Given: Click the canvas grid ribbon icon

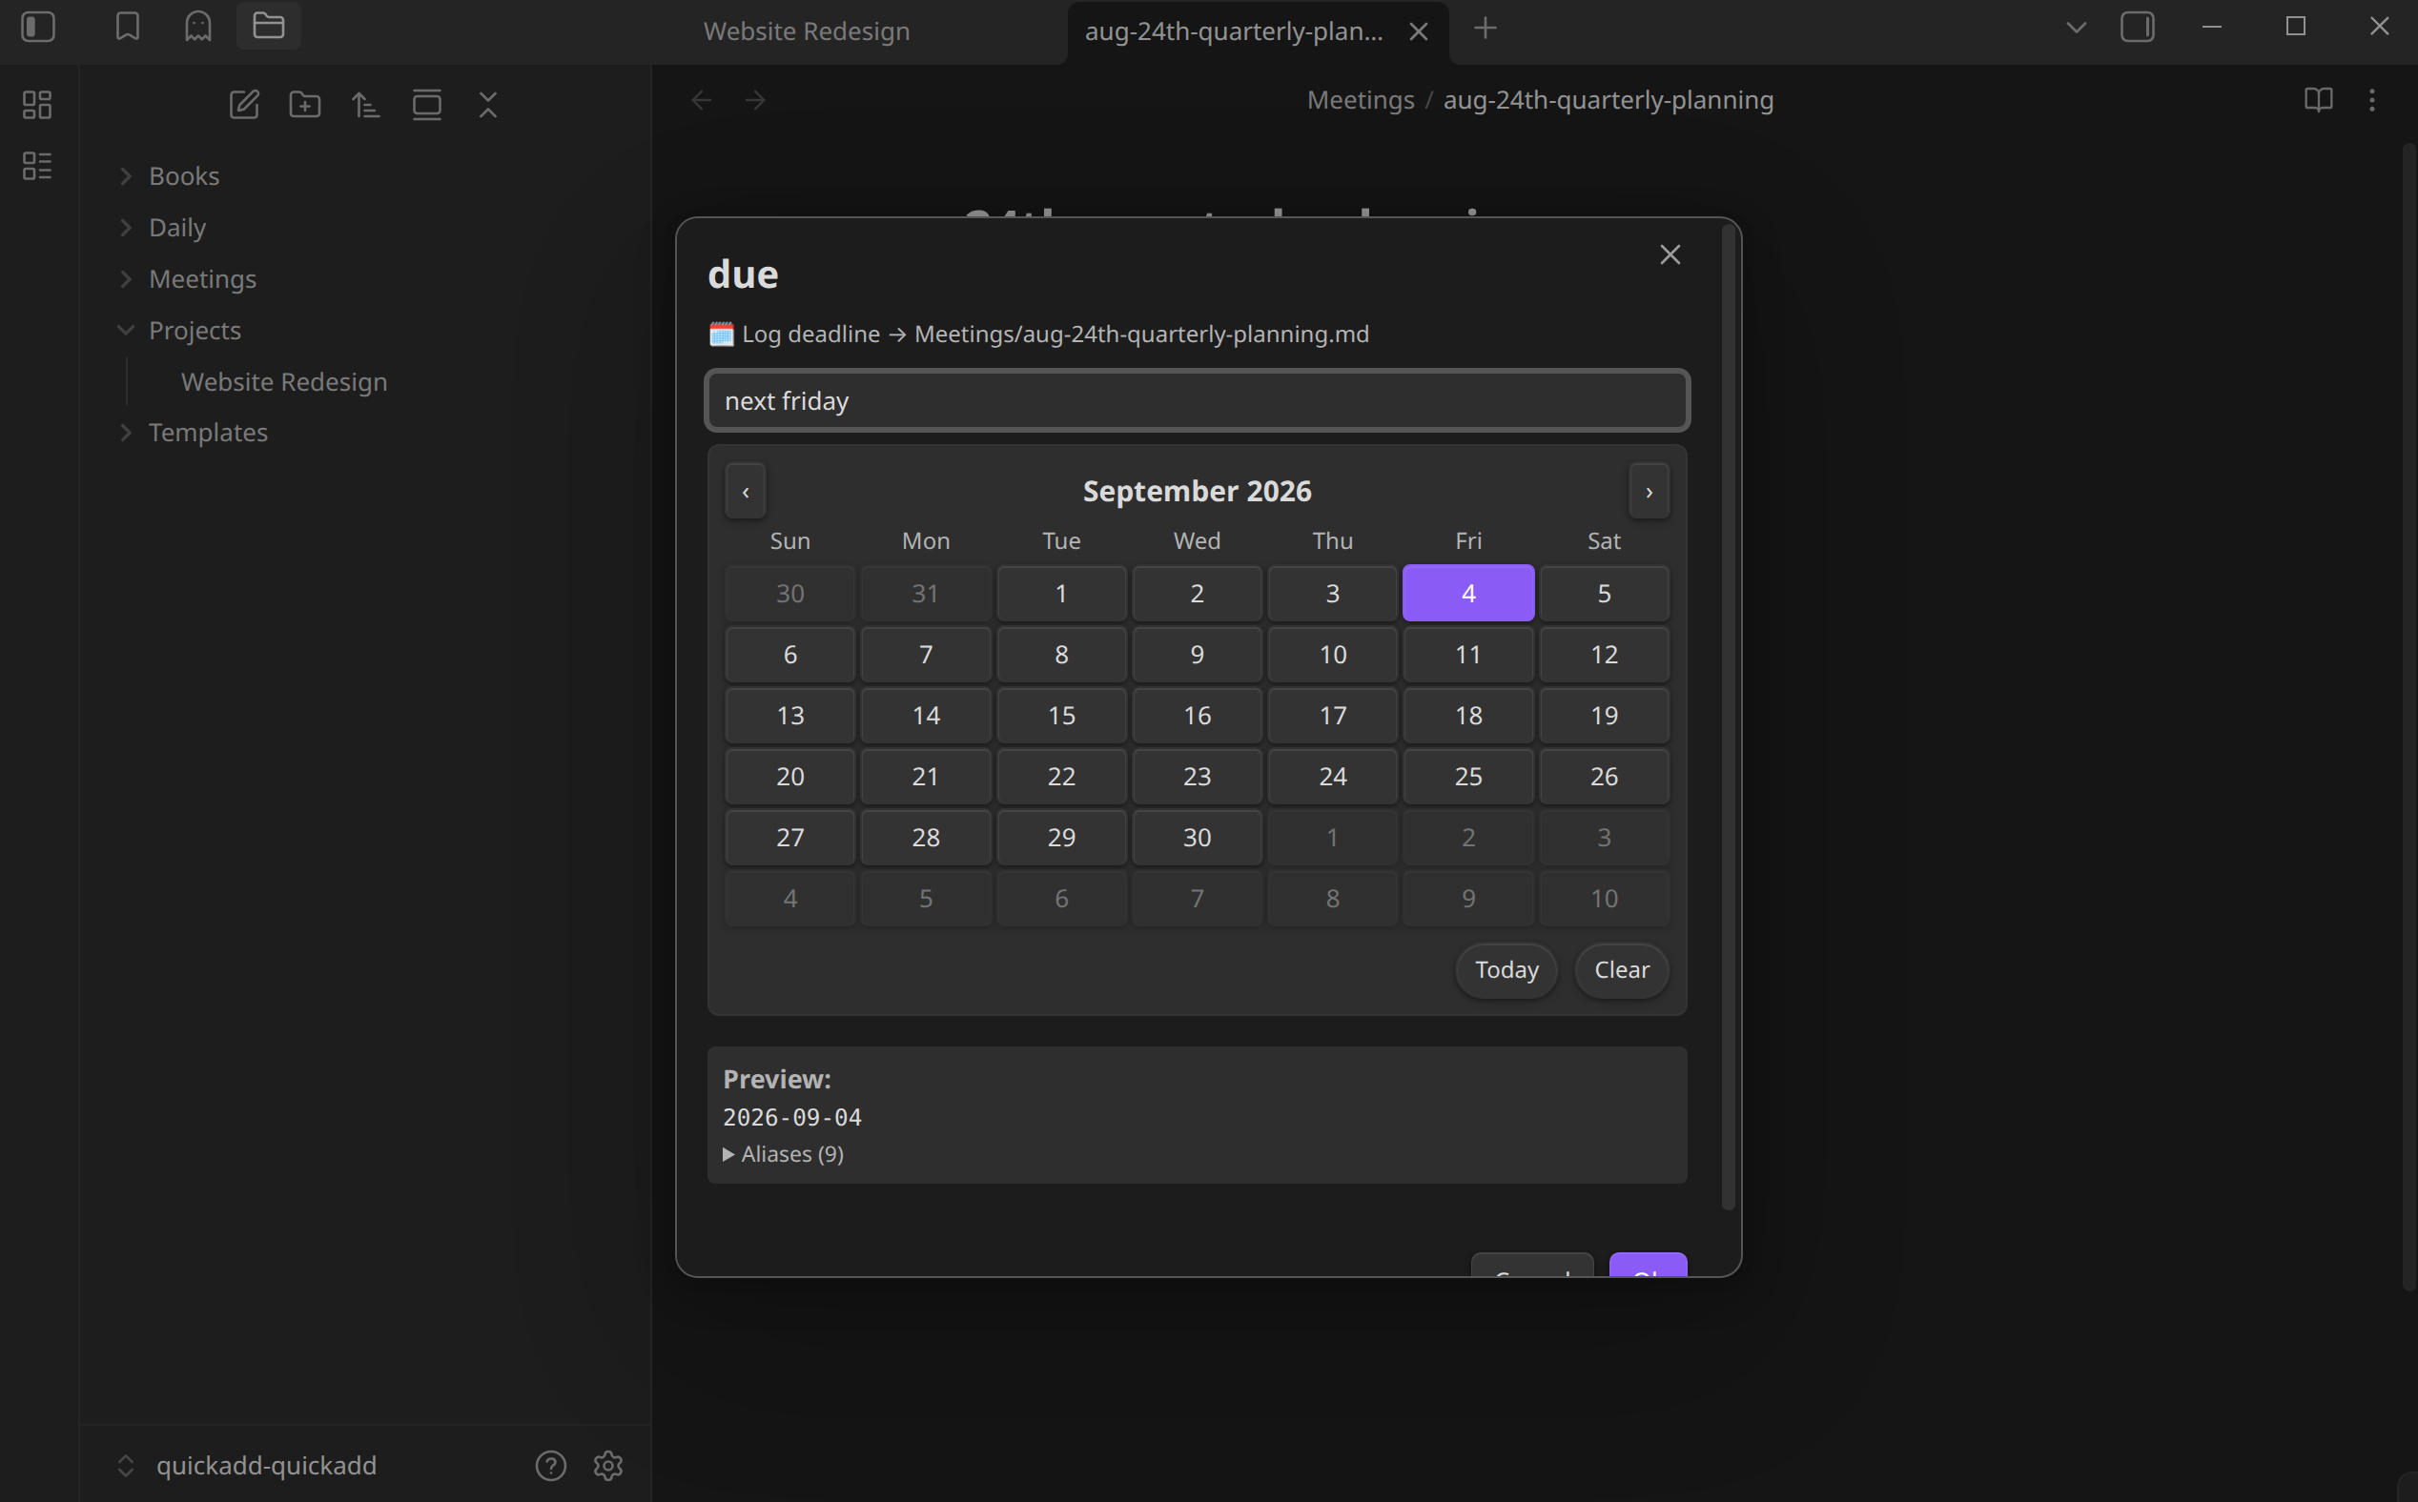Looking at the screenshot, I should click(38, 104).
